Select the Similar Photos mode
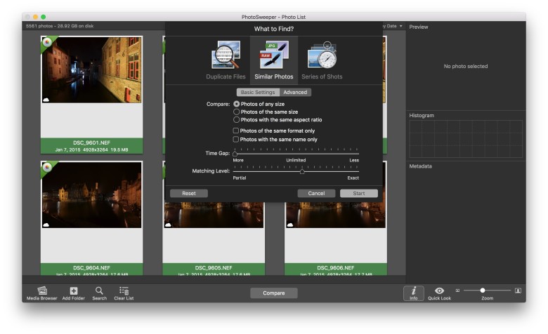 pyautogui.click(x=274, y=60)
